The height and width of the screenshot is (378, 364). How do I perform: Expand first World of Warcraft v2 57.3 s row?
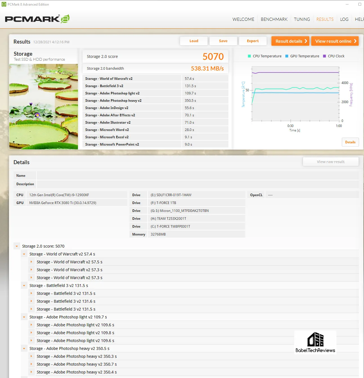pos(31,270)
